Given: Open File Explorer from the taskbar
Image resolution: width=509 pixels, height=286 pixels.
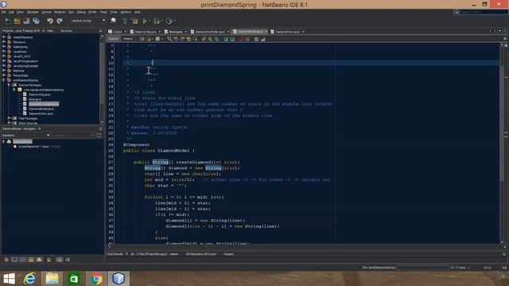Looking at the screenshot, I should [x=52, y=279].
